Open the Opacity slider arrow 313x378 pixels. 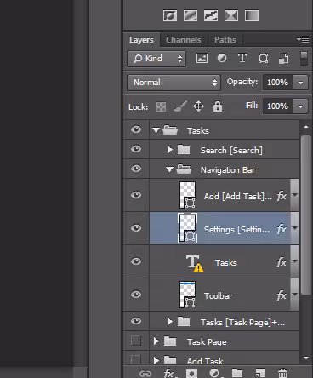tap(300, 83)
